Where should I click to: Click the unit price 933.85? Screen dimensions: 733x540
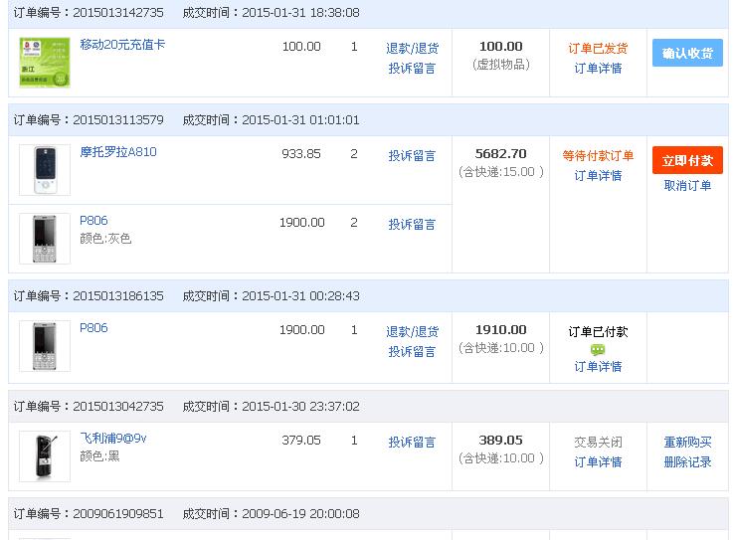click(x=301, y=154)
